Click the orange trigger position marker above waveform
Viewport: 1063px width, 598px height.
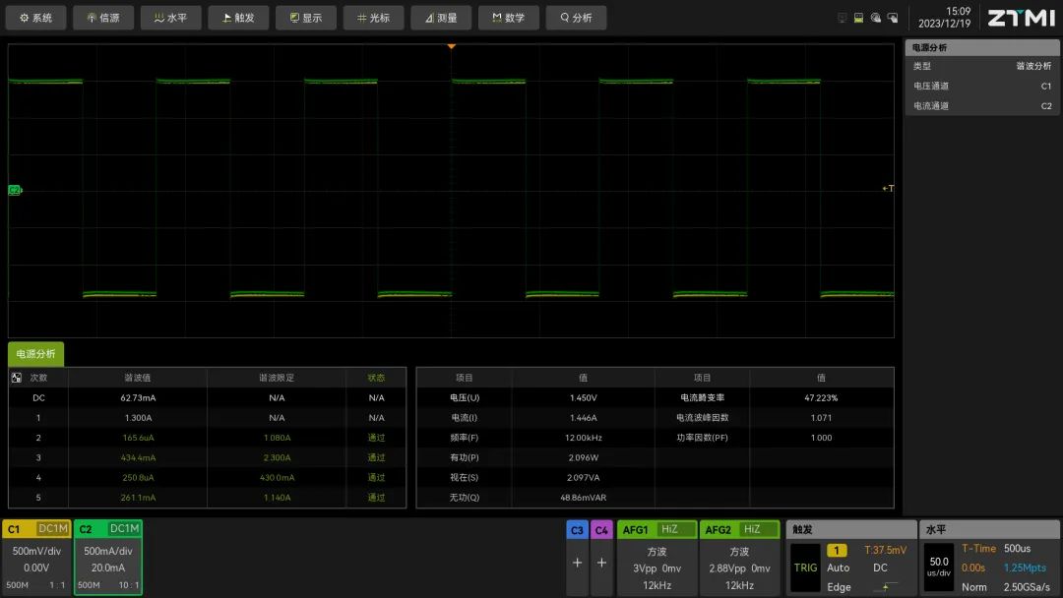pyautogui.click(x=452, y=46)
